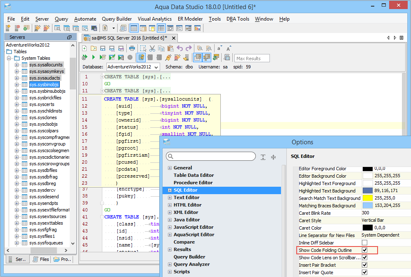The width and height of the screenshot is (411, 277).
Task: Click the New file icon in editor toolbar
Action: (85, 48)
